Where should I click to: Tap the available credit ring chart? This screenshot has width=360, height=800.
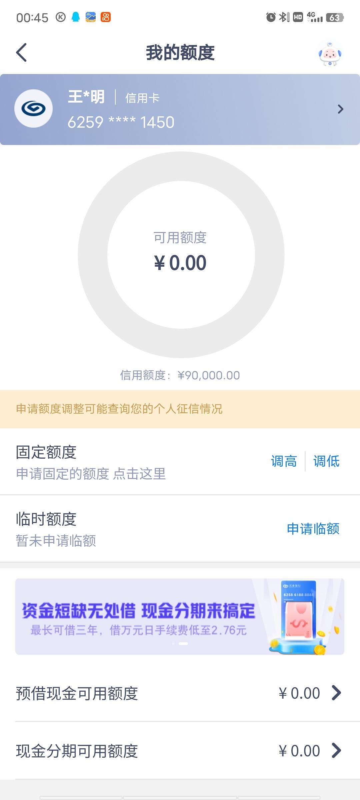tap(181, 255)
